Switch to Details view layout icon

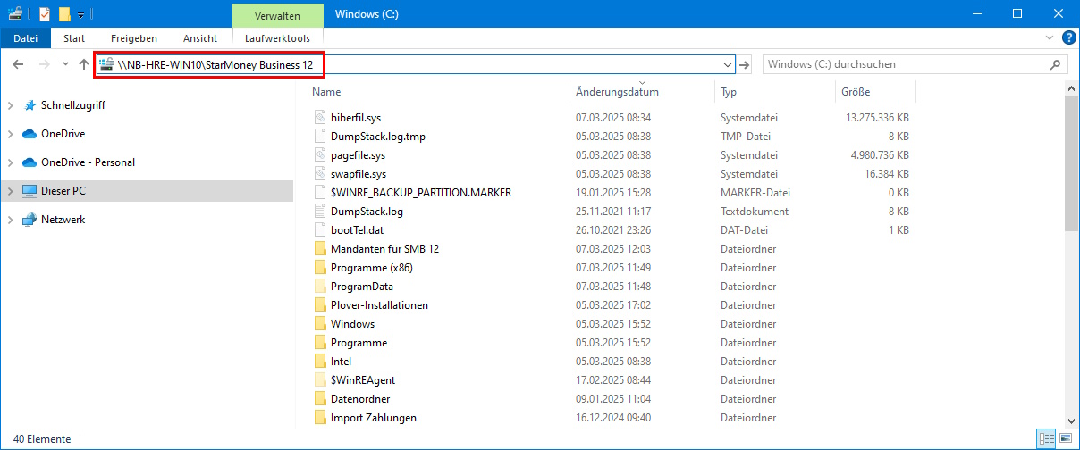pos(1047,438)
